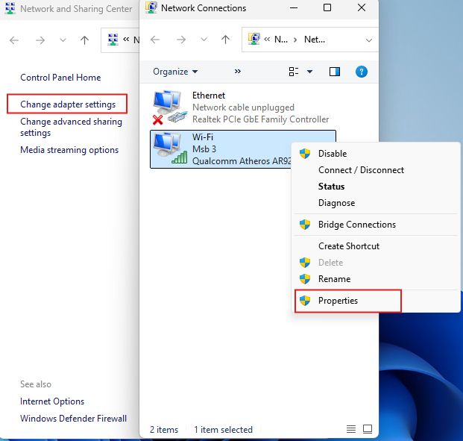Viewport: 463px width, 441px height.
Task: Click 'Network cable unplugged' status text
Action: pyautogui.click(x=243, y=107)
